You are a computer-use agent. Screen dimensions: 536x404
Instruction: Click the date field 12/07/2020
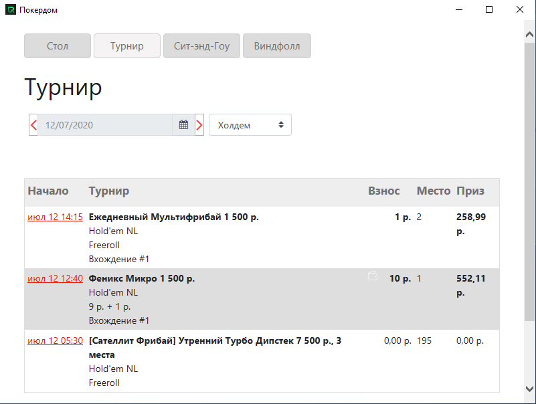click(x=105, y=125)
